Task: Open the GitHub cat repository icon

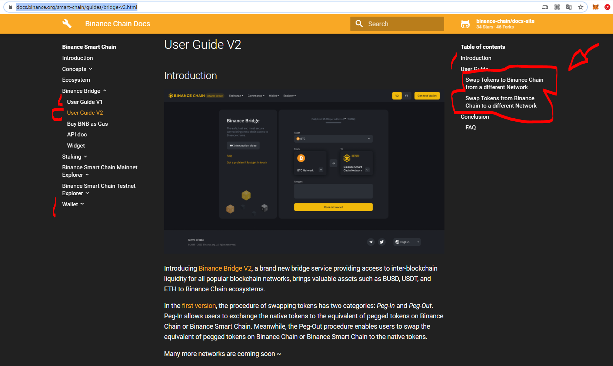Action: tap(465, 24)
